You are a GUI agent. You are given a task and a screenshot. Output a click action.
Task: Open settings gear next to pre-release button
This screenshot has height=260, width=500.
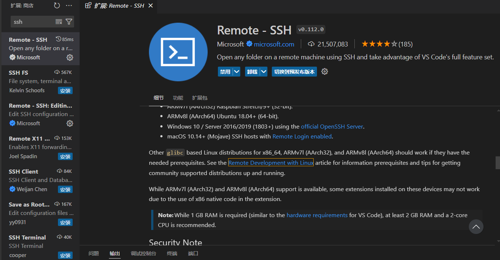325,72
